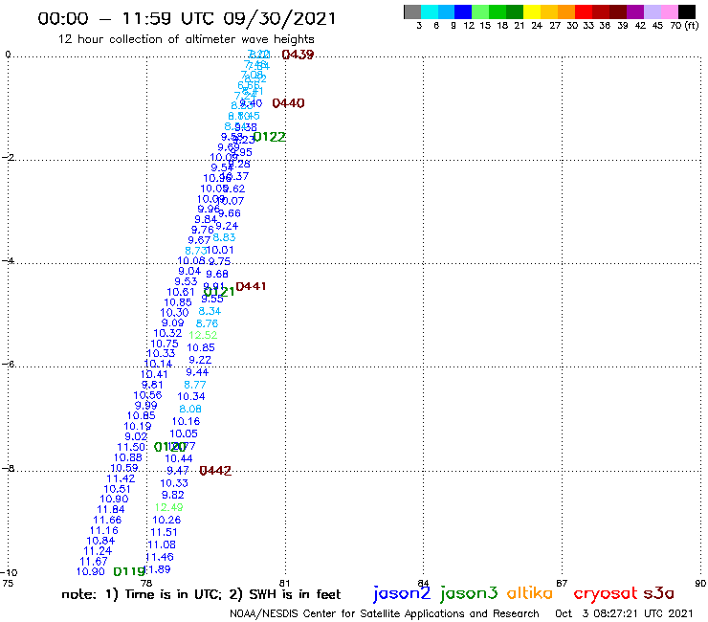Viewport: 708px width, 622px height.
Task: Select the wave height value 11.51
Action: click(164, 532)
